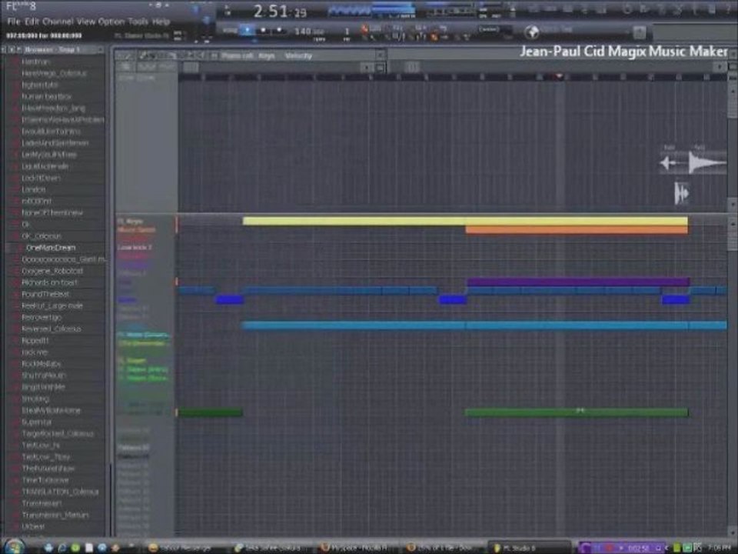Click the orange pattern clip in playlist
Image resolution: width=738 pixels, height=554 pixels.
577,229
